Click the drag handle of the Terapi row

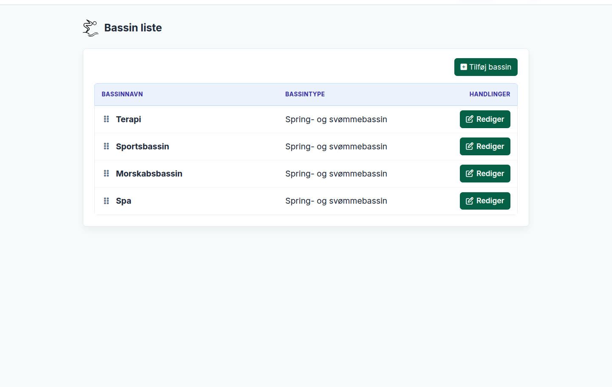[x=106, y=119]
